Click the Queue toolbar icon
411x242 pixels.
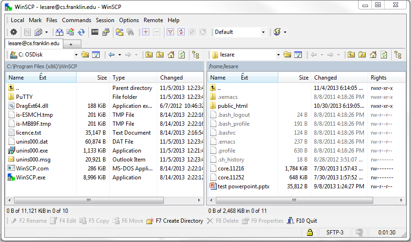(x=38, y=32)
